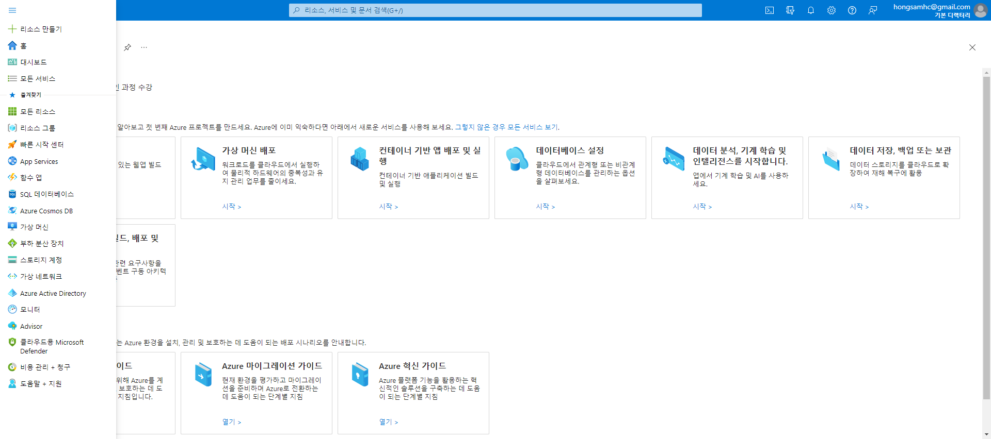This screenshot has height=439, width=991.
Task: Open the directory and subscription filter icon
Action: [790, 10]
